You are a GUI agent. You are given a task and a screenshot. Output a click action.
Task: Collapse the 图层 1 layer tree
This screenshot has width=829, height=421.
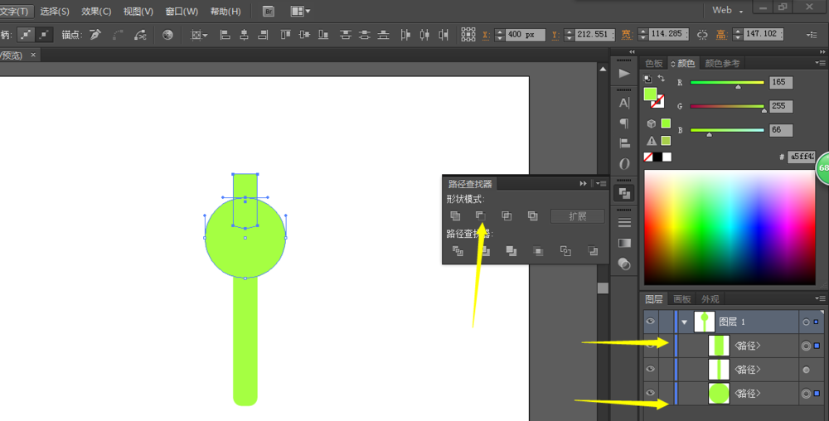coord(685,322)
